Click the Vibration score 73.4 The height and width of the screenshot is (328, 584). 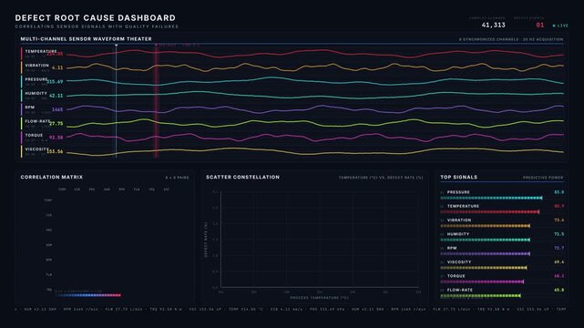point(559,220)
